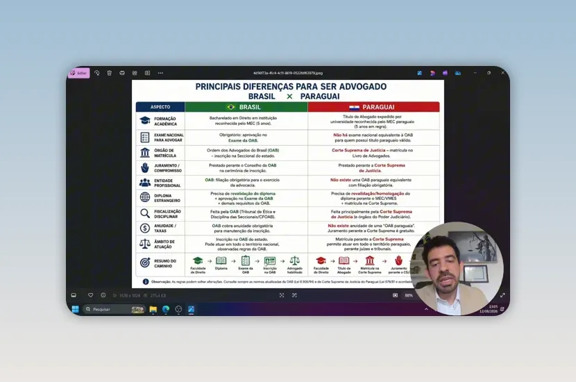Click the DIPLOMA ESTRANGEIRO globe icon
Image resolution: width=576 pixels, height=382 pixels.
[145, 197]
